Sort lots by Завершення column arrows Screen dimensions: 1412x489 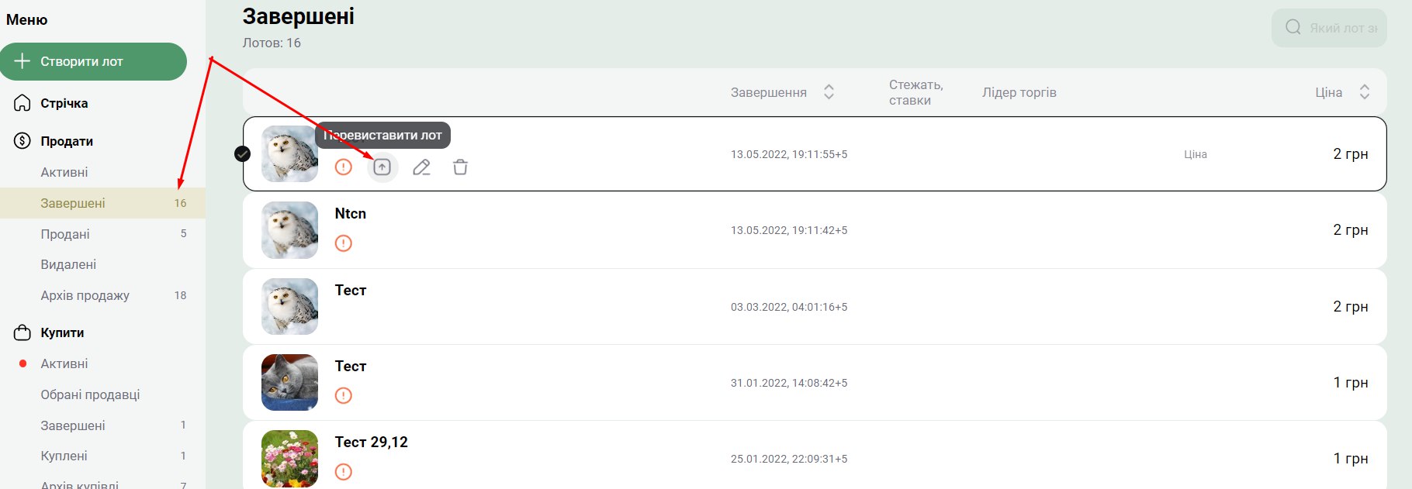829,92
